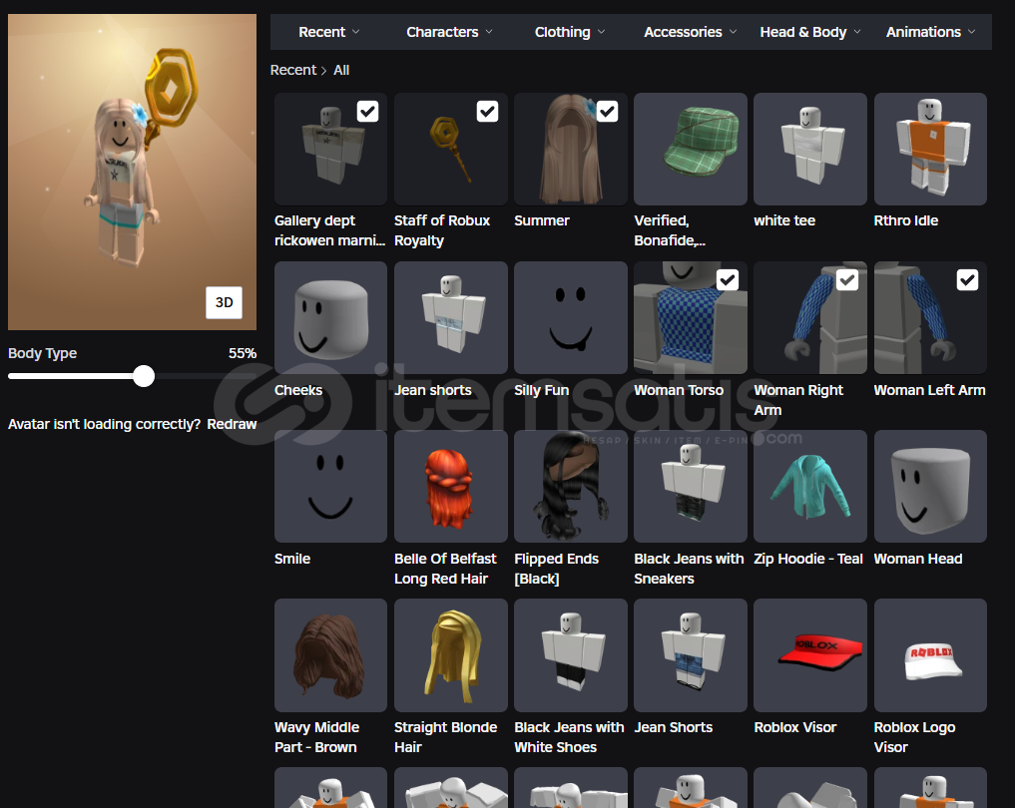Equip the Straight Blonde Hair item

450,654
